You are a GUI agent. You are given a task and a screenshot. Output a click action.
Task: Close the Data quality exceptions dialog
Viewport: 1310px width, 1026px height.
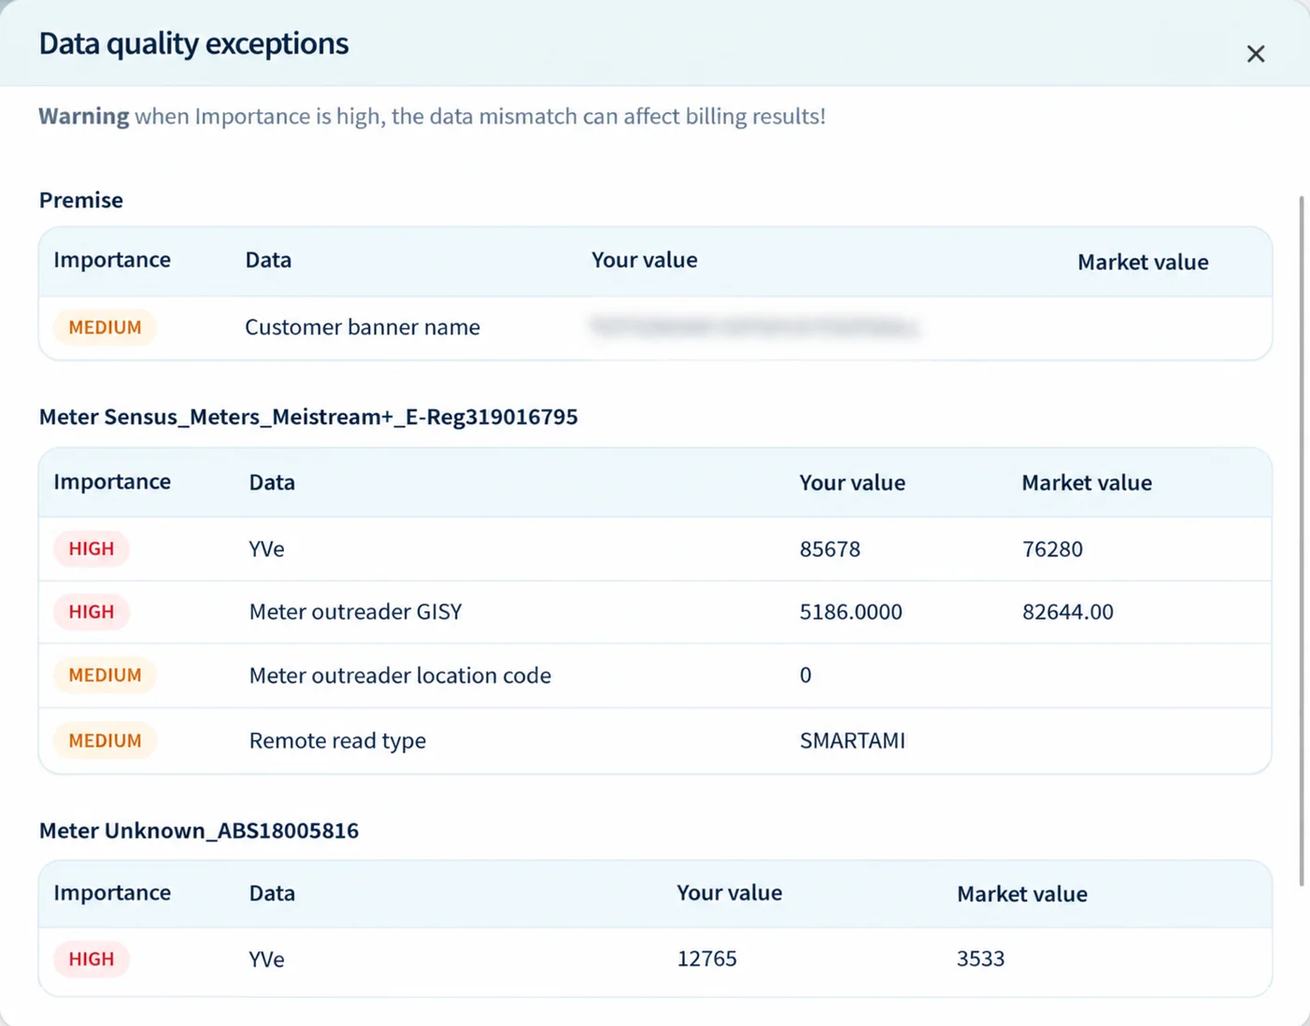[1255, 54]
